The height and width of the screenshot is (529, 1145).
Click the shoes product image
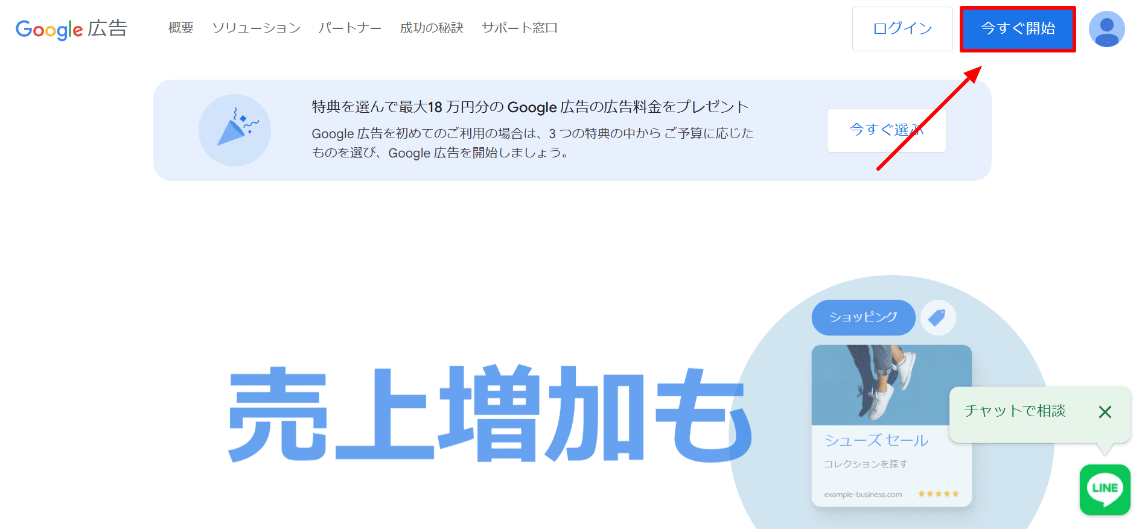pos(891,385)
